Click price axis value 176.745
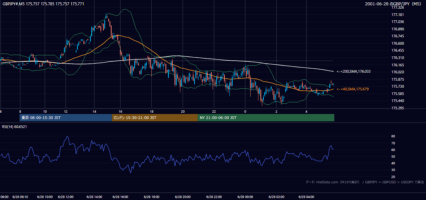426x200 pixels. [397, 36]
